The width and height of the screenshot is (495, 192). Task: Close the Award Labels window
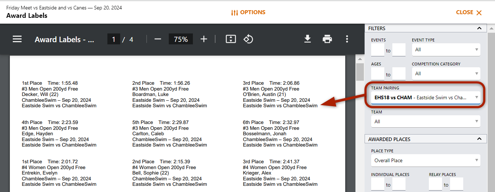tap(469, 12)
